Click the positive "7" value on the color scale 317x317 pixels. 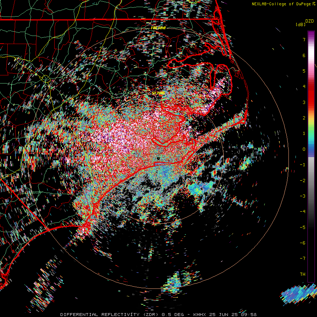[304, 39]
